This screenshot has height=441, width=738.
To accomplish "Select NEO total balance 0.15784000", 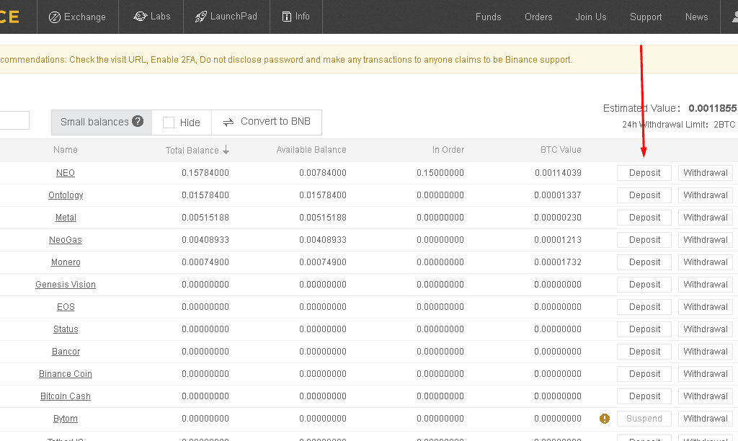I will tap(205, 173).
